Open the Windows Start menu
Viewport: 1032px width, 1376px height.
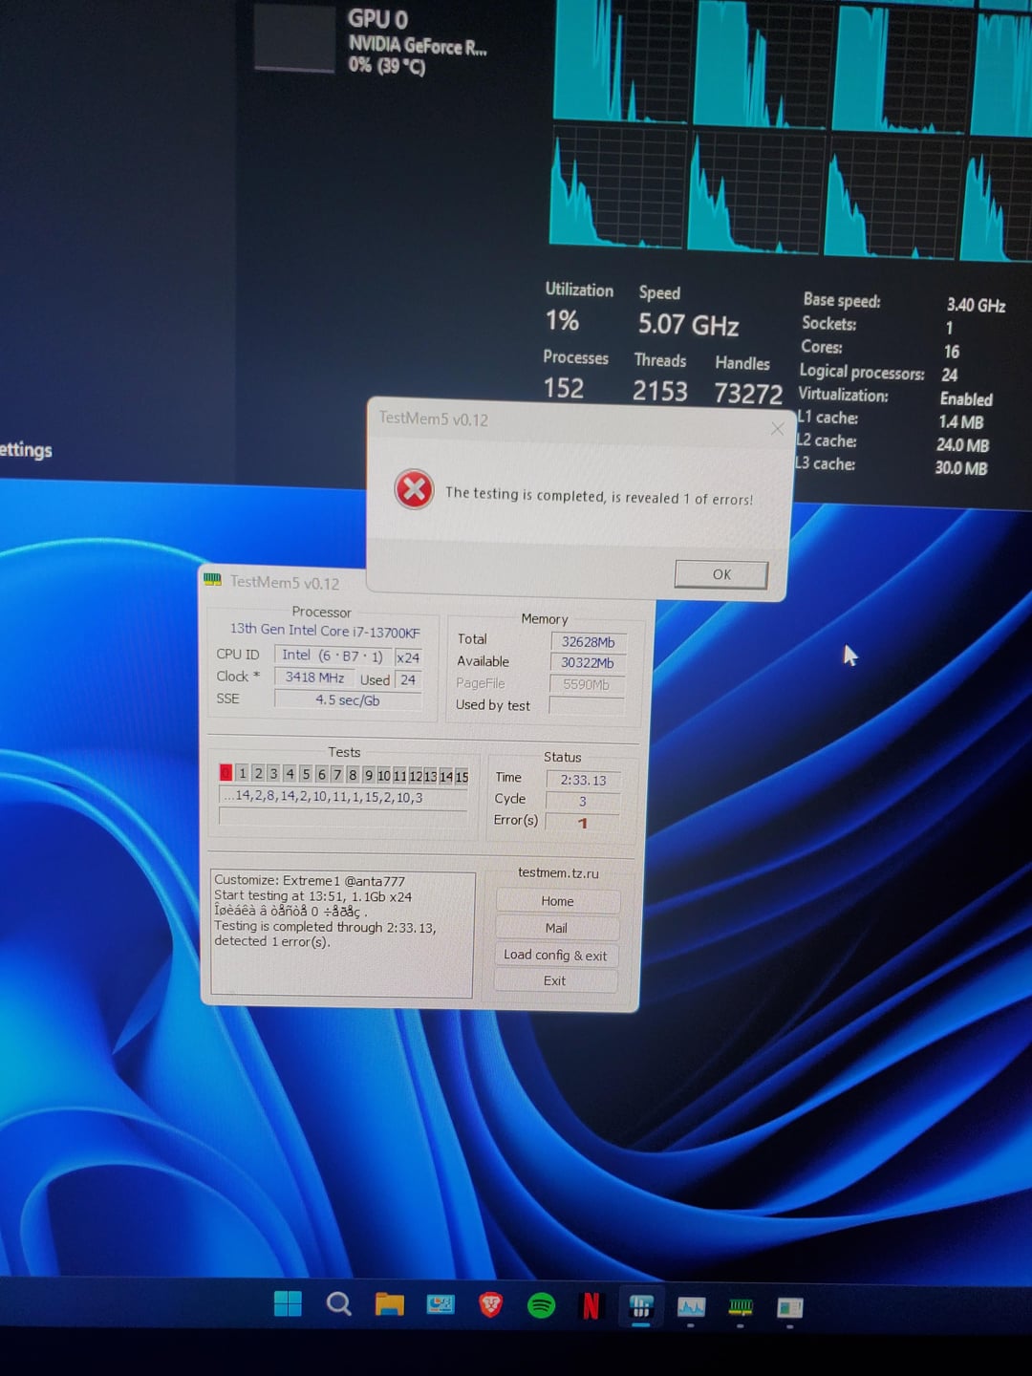(288, 1303)
